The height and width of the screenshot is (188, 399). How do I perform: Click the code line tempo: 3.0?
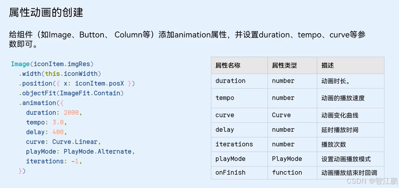[x=46, y=123]
